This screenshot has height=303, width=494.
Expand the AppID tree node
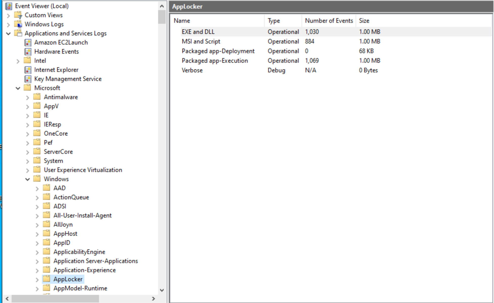pyautogui.click(x=37, y=243)
